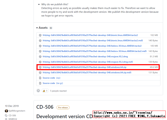Collapse the Assets list triangle

[37, 28]
